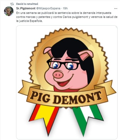This screenshot has width=120, height=140.
Task: Click the pig's red neckerchief
Action: pos(66,90)
